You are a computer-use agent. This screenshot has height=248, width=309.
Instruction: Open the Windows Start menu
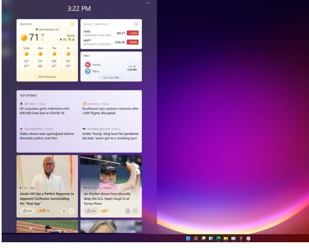pyautogui.click(x=188, y=239)
